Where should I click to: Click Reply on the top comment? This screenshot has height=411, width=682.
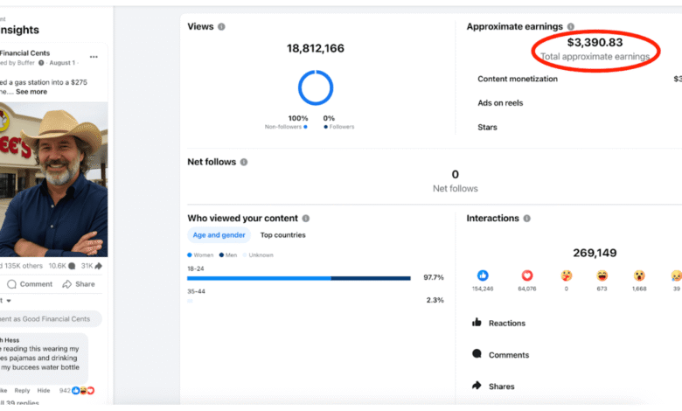click(21, 391)
